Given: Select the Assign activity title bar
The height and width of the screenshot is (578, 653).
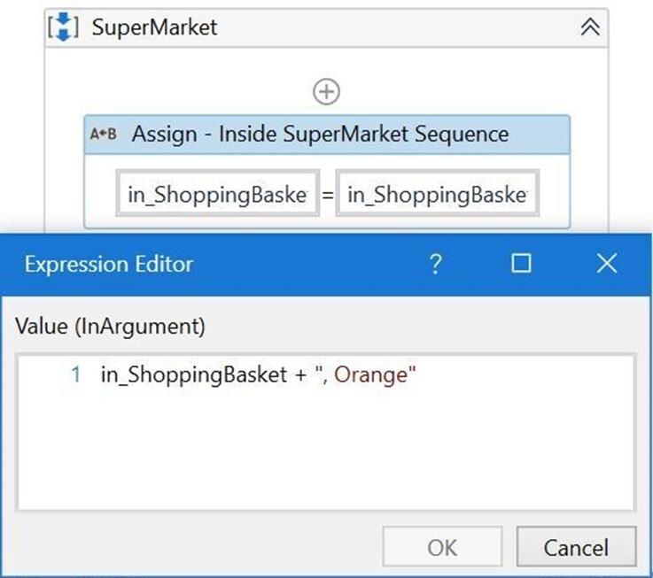Looking at the screenshot, I should [327, 135].
